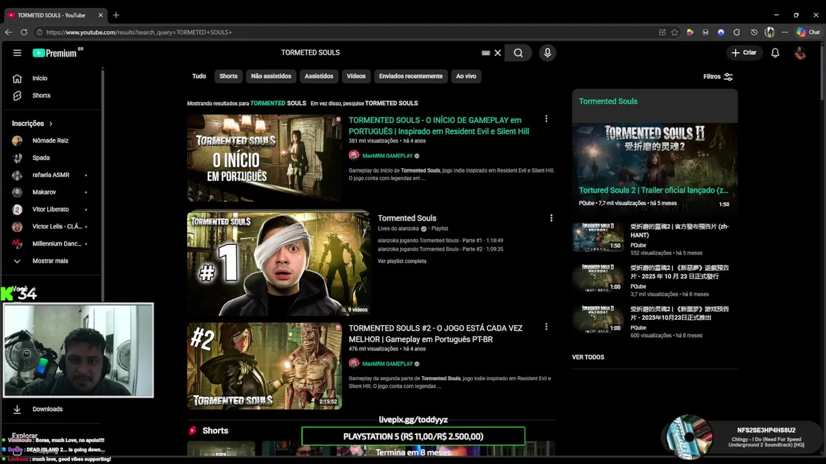
Task: Open the #1 playlist thumbnail with 9 vídeos
Action: (278, 264)
